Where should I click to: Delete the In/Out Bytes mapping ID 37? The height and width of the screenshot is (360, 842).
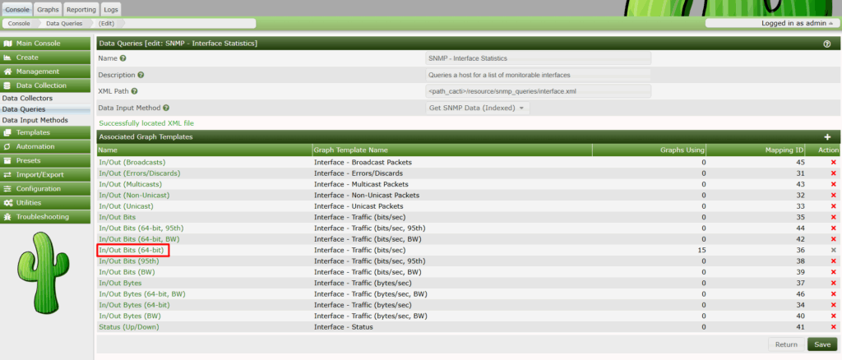click(x=834, y=284)
